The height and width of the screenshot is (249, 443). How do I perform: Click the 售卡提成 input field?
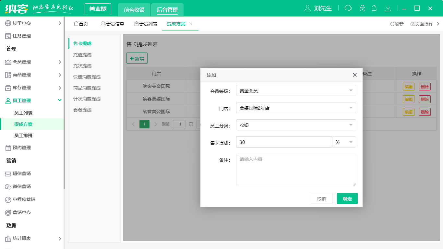tap(284, 142)
